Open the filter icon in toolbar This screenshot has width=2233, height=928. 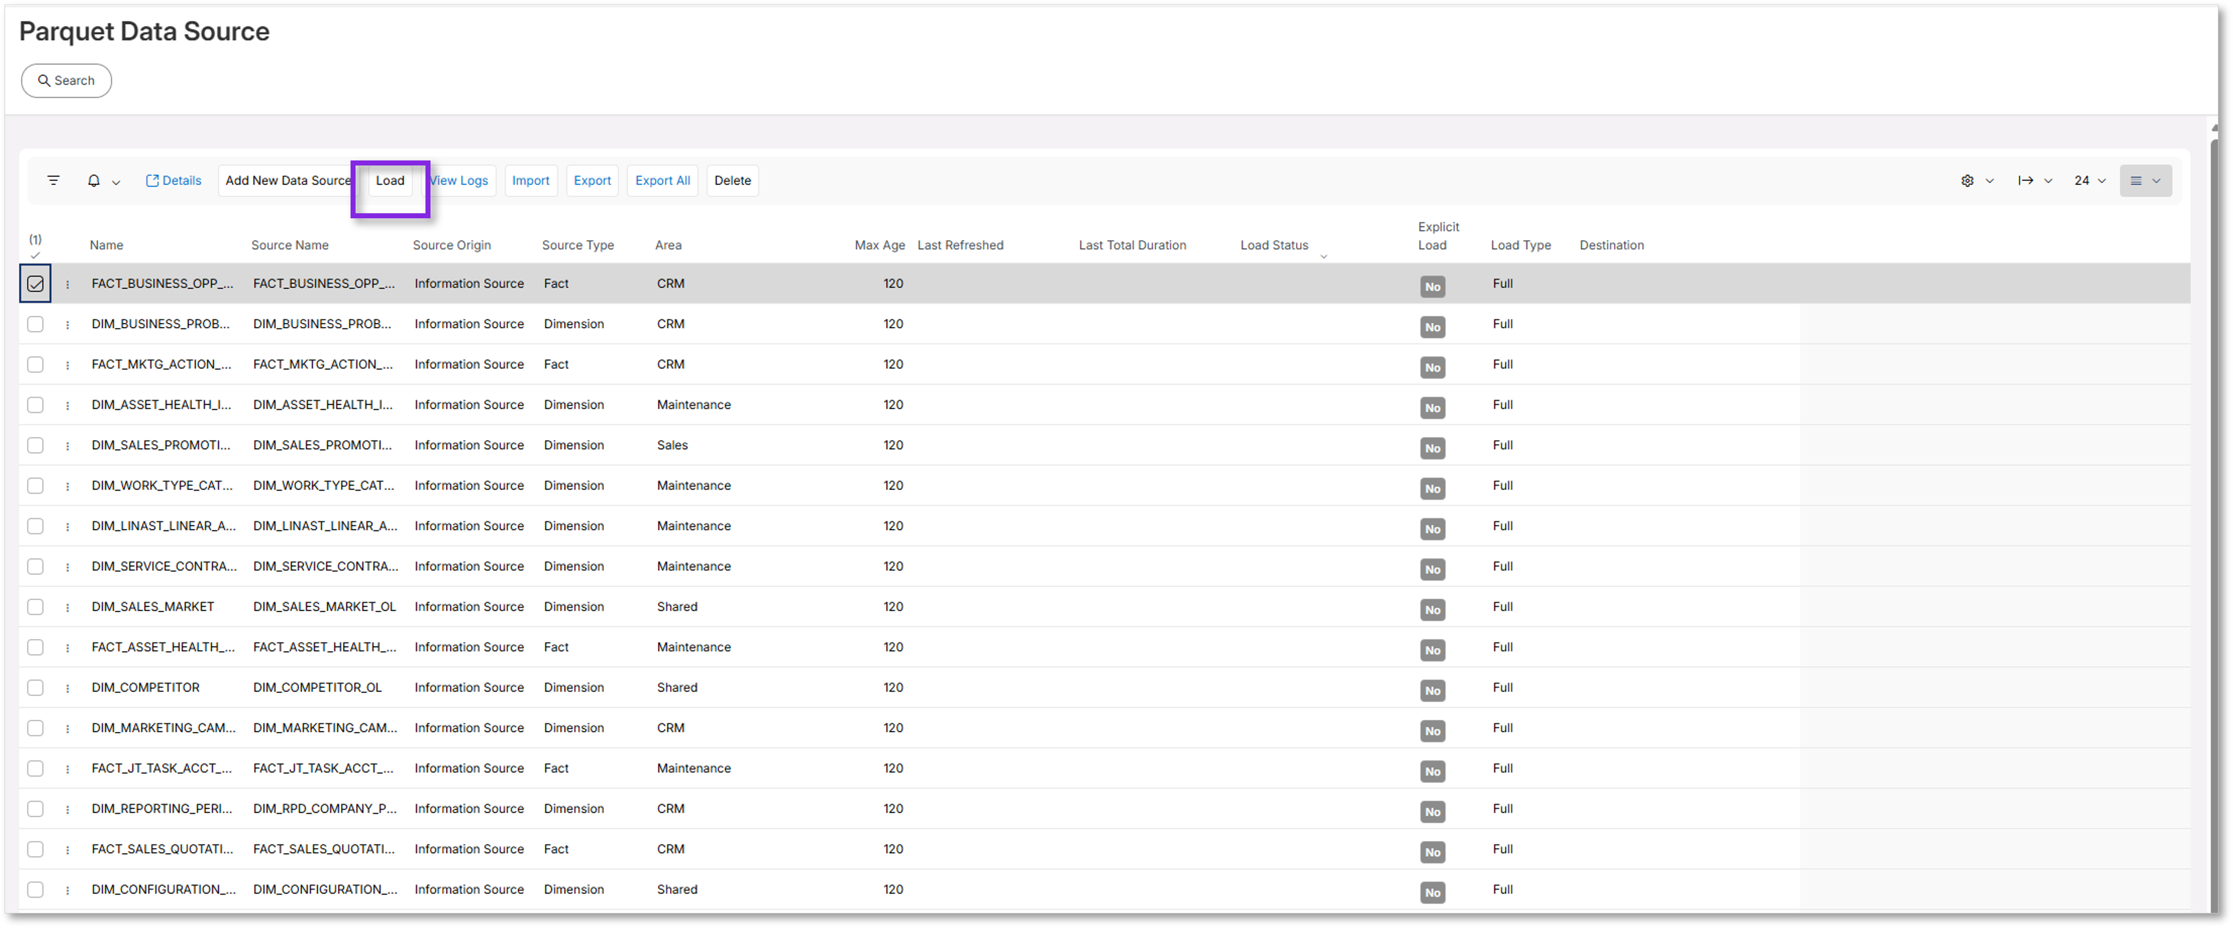click(54, 181)
